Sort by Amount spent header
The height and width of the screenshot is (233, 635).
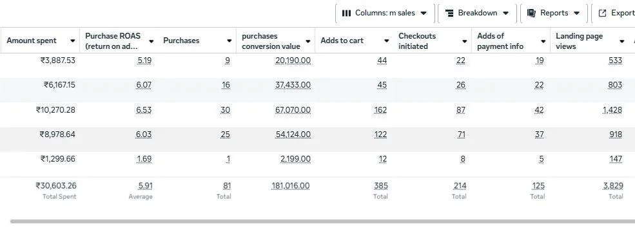32,41
